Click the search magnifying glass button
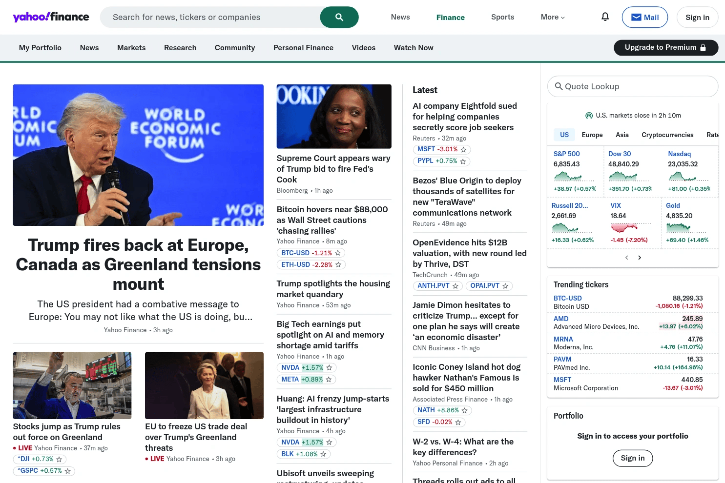Image resolution: width=725 pixels, height=483 pixels. point(339,17)
